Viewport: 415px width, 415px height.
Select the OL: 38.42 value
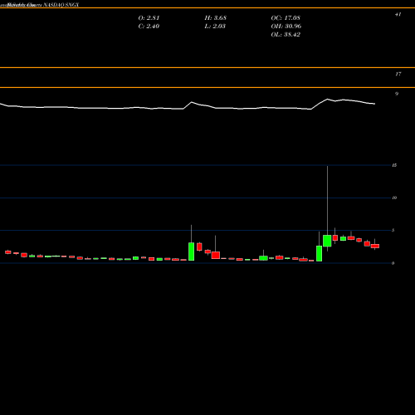(x=286, y=34)
